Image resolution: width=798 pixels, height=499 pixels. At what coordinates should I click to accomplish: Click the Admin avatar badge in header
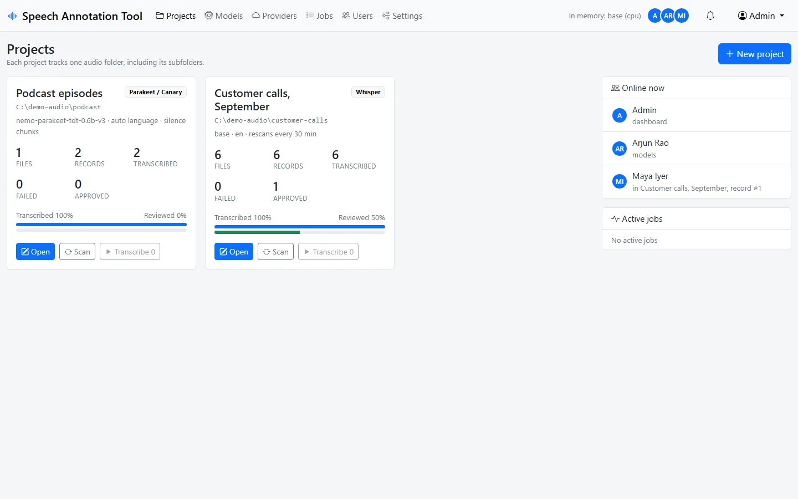654,16
